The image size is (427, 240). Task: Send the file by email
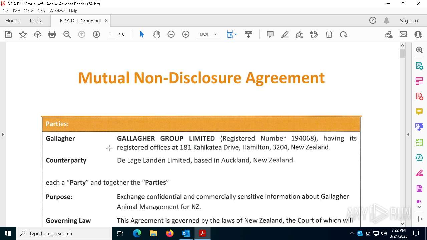(403, 34)
